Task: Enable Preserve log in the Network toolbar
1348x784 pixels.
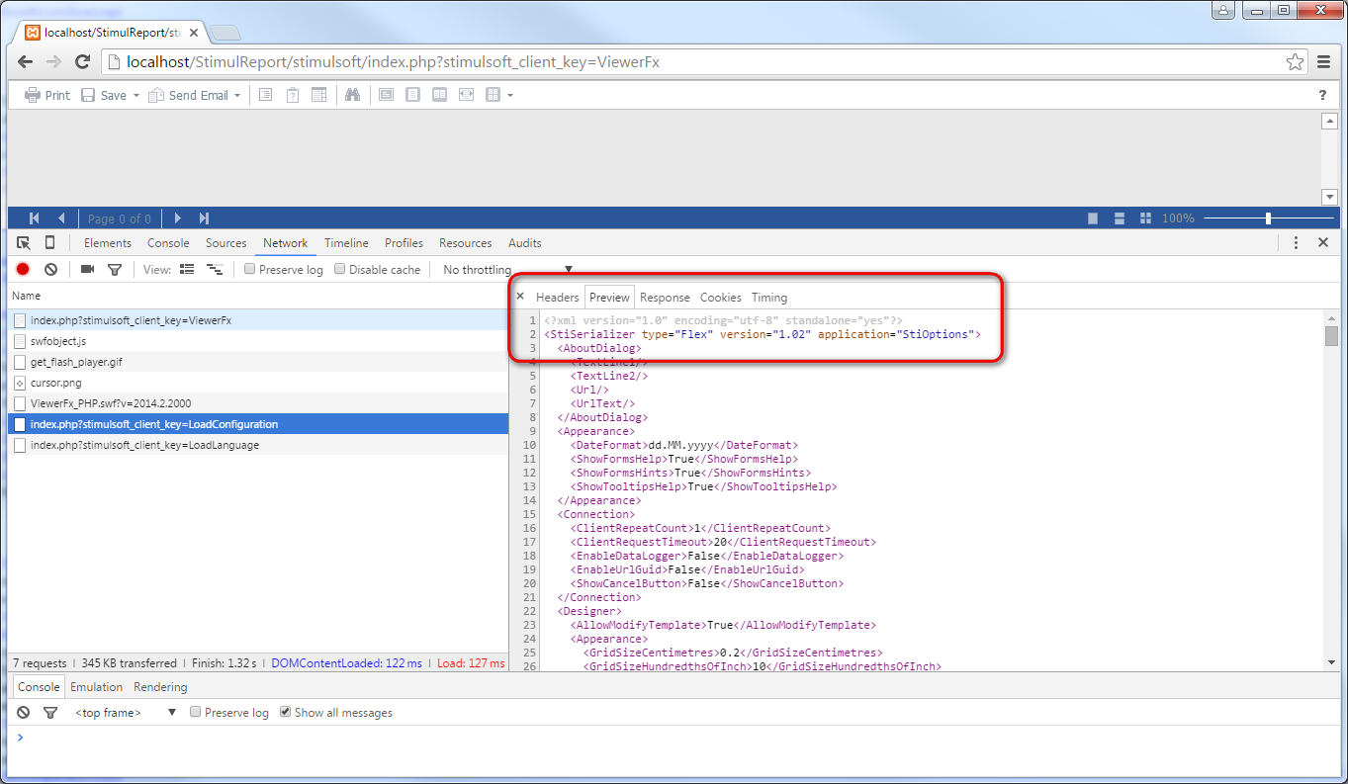Action: pyautogui.click(x=250, y=269)
